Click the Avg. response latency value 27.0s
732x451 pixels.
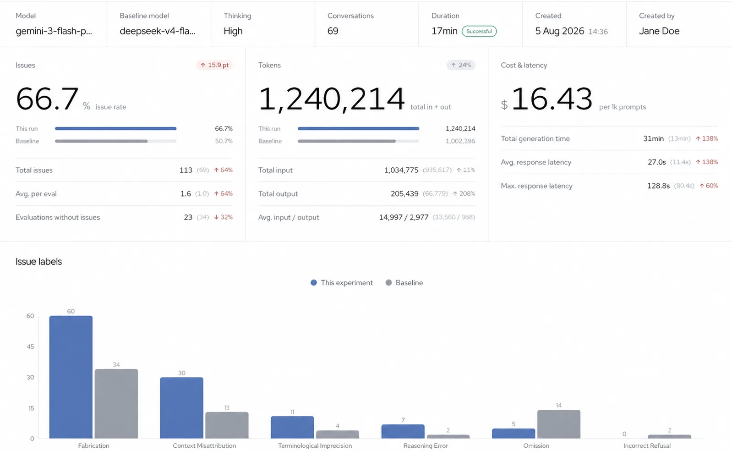[x=656, y=162]
